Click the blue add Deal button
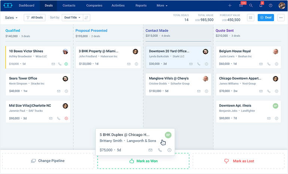The width and height of the screenshot is (288, 174). (x=266, y=18)
